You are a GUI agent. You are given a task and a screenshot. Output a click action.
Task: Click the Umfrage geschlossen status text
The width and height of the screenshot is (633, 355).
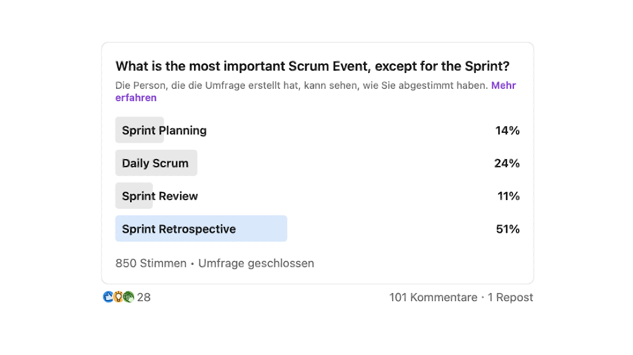point(256,263)
